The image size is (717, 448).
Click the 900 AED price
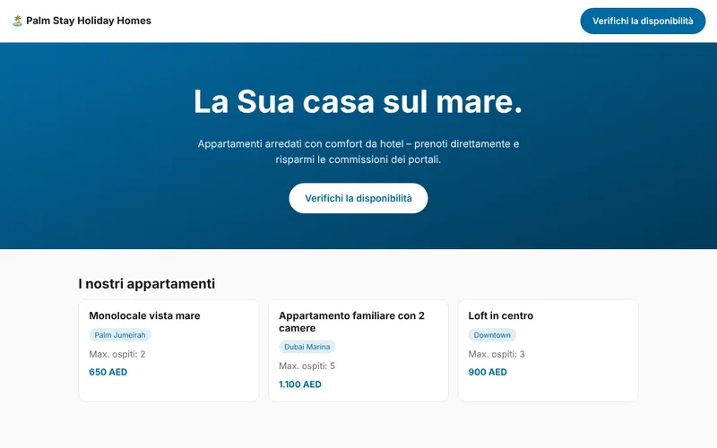click(488, 372)
